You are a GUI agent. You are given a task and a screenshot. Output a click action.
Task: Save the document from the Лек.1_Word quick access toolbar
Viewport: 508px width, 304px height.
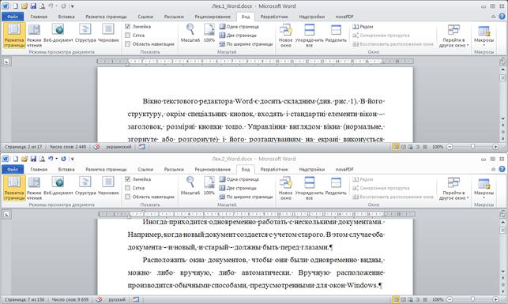[x=33, y=6]
